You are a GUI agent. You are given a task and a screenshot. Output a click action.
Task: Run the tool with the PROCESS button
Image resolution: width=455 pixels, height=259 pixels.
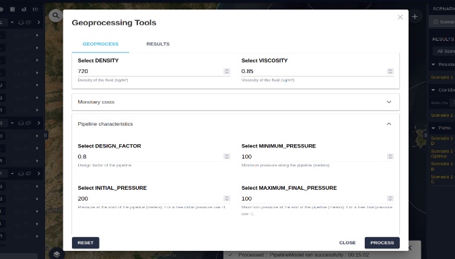tap(382, 243)
